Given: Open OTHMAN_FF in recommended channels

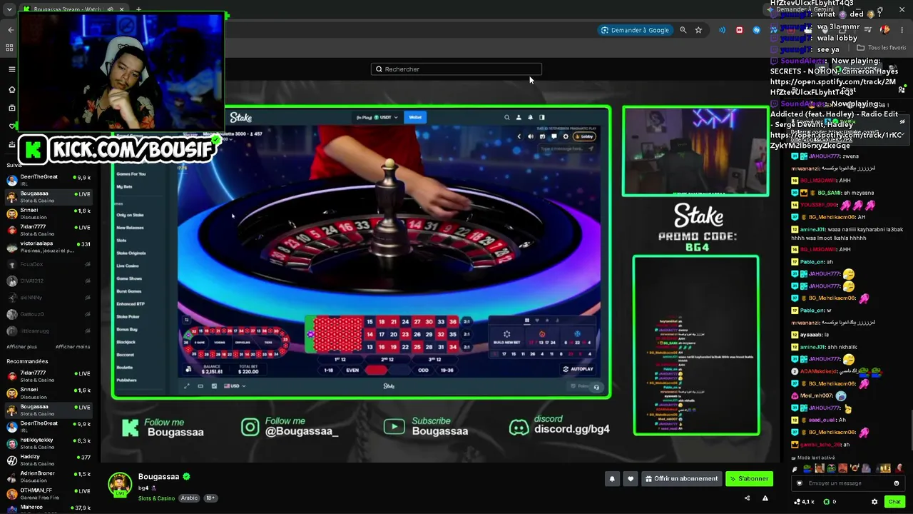Looking at the screenshot, I should pyautogui.click(x=49, y=494).
